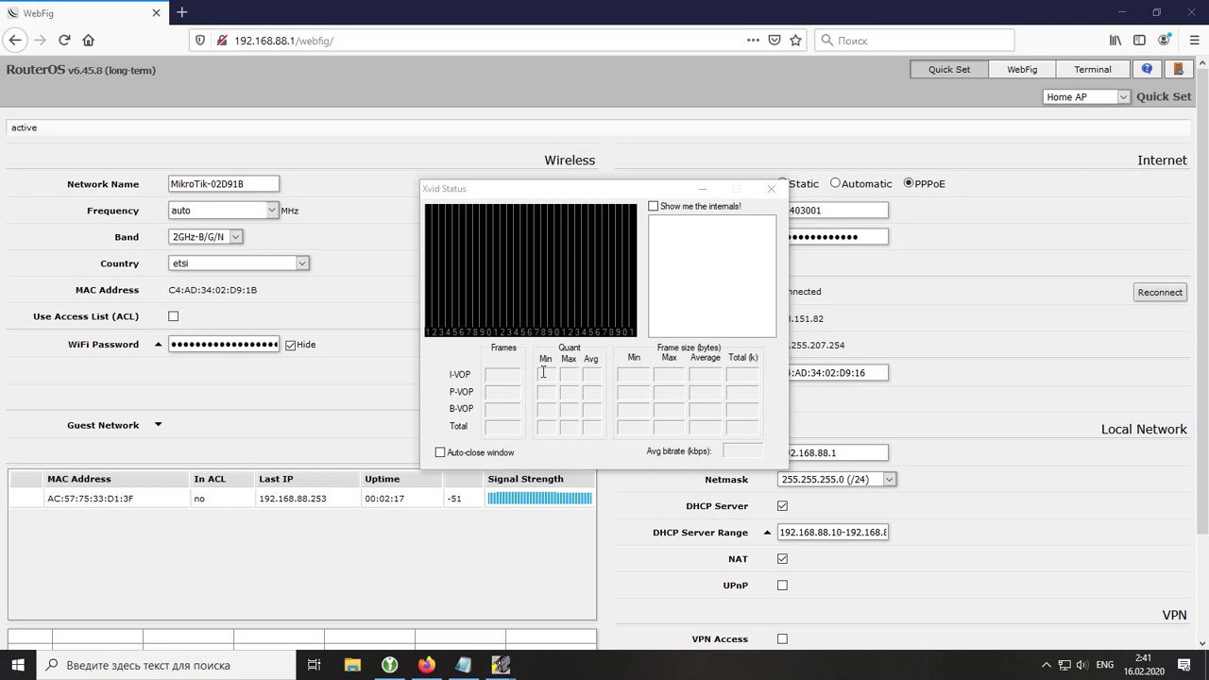Screen dimensions: 1209x680
Task: Expand the Guest Network section arrow
Action: click(x=158, y=425)
